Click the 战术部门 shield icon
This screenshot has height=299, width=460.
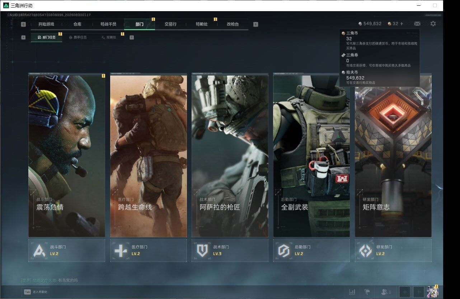tap(202, 250)
